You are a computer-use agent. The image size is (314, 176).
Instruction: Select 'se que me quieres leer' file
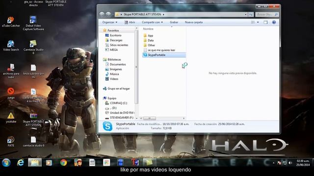pos(161,50)
